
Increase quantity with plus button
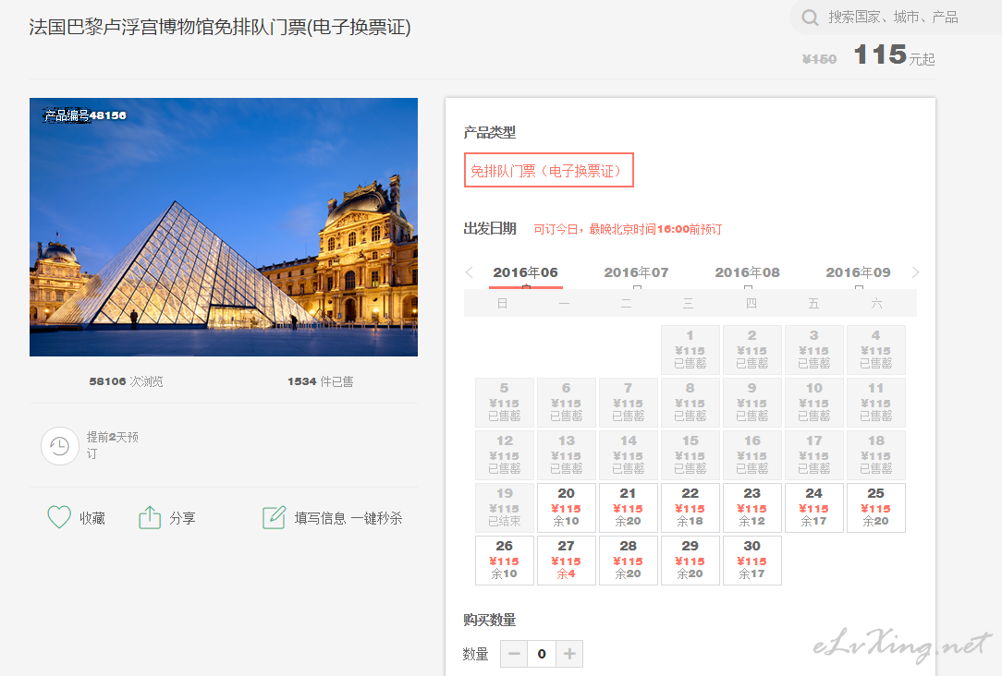point(569,654)
